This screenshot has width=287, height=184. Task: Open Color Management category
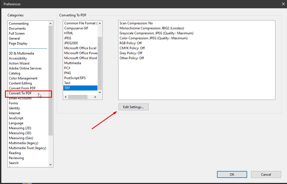coord(23,78)
